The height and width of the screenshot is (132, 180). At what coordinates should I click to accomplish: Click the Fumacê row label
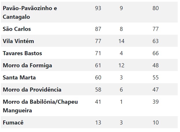click(13, 122)
